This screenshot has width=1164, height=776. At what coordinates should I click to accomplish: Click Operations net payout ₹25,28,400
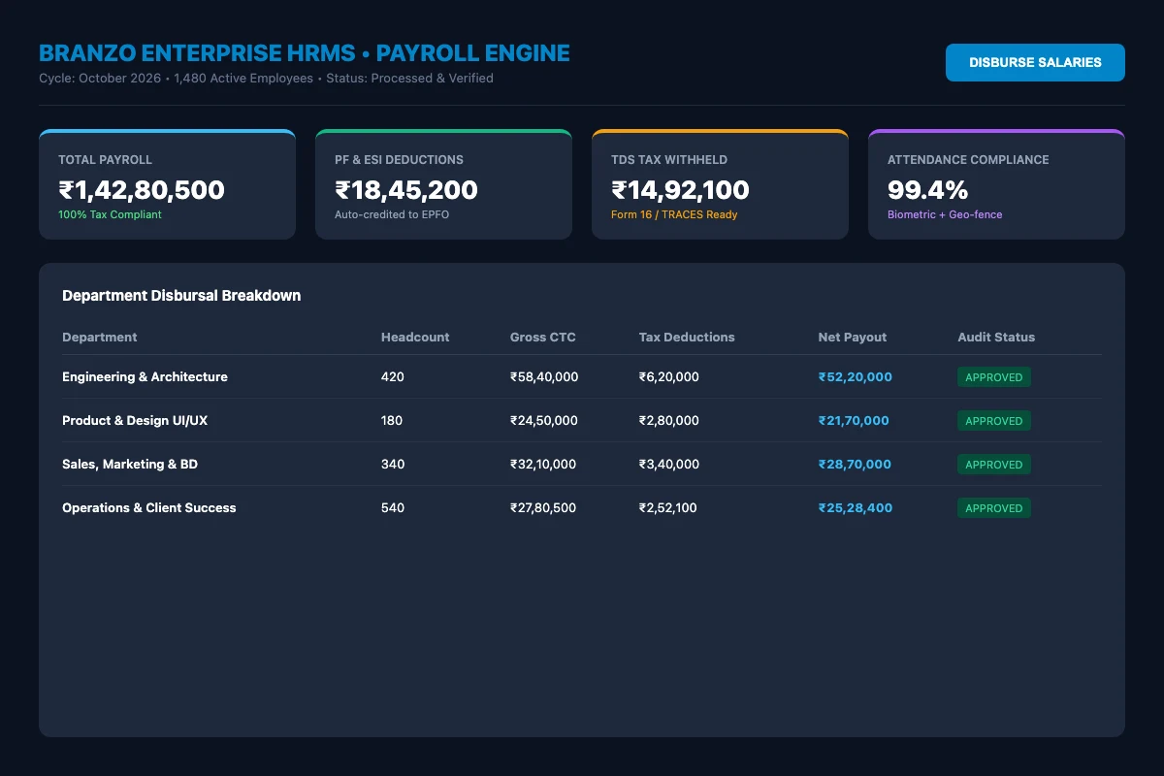[856, 507]
